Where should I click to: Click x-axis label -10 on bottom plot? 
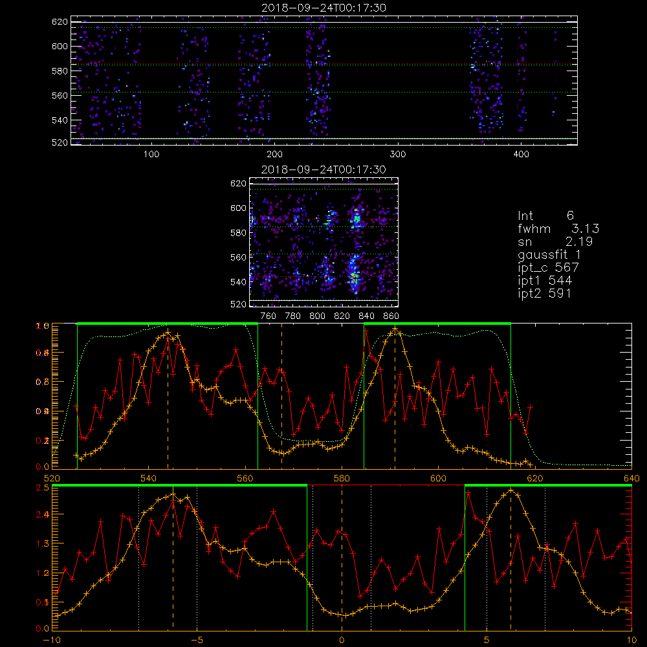pyautogui.click(x=52, y=640)
